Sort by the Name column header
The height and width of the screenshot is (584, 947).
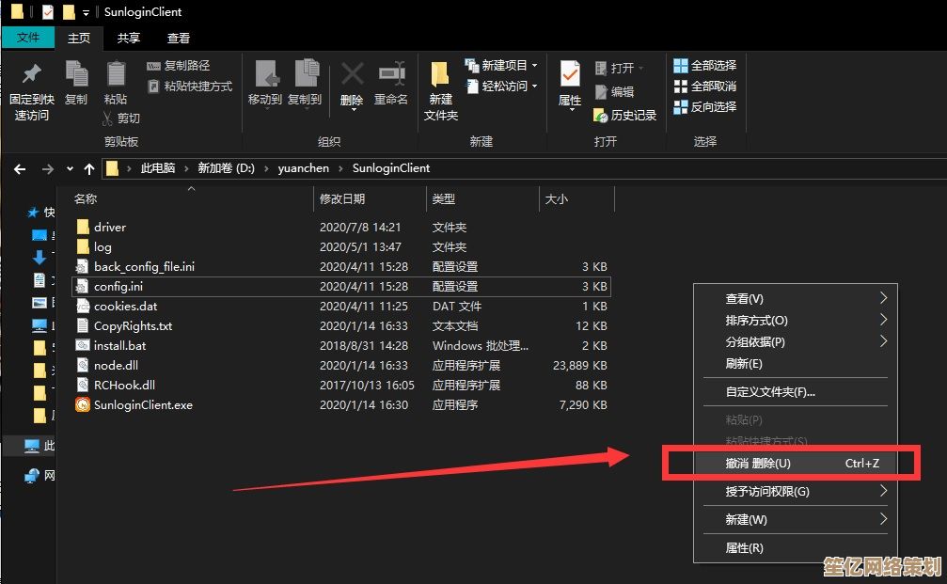point(86,198)
